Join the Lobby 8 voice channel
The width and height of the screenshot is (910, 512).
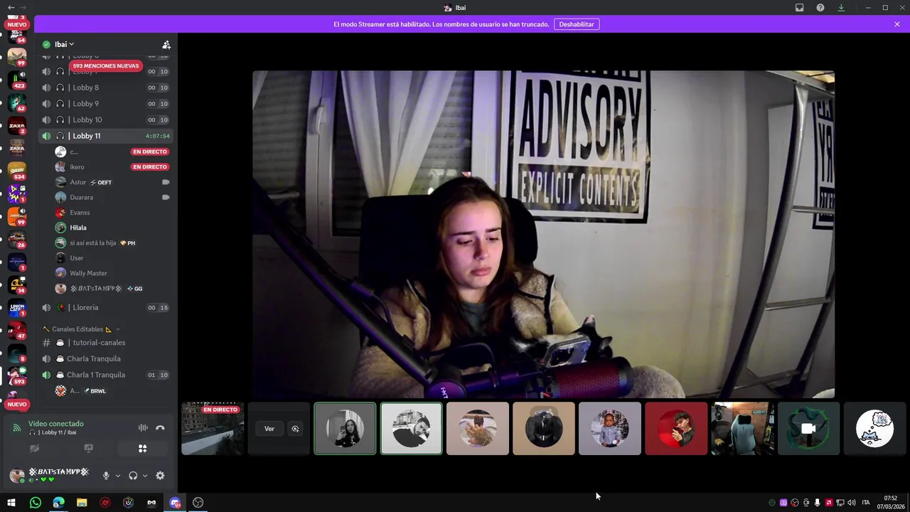click(105, 87)
